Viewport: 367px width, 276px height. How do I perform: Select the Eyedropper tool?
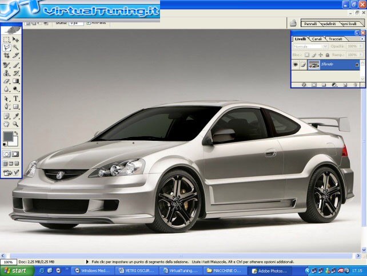coord(15,116)
